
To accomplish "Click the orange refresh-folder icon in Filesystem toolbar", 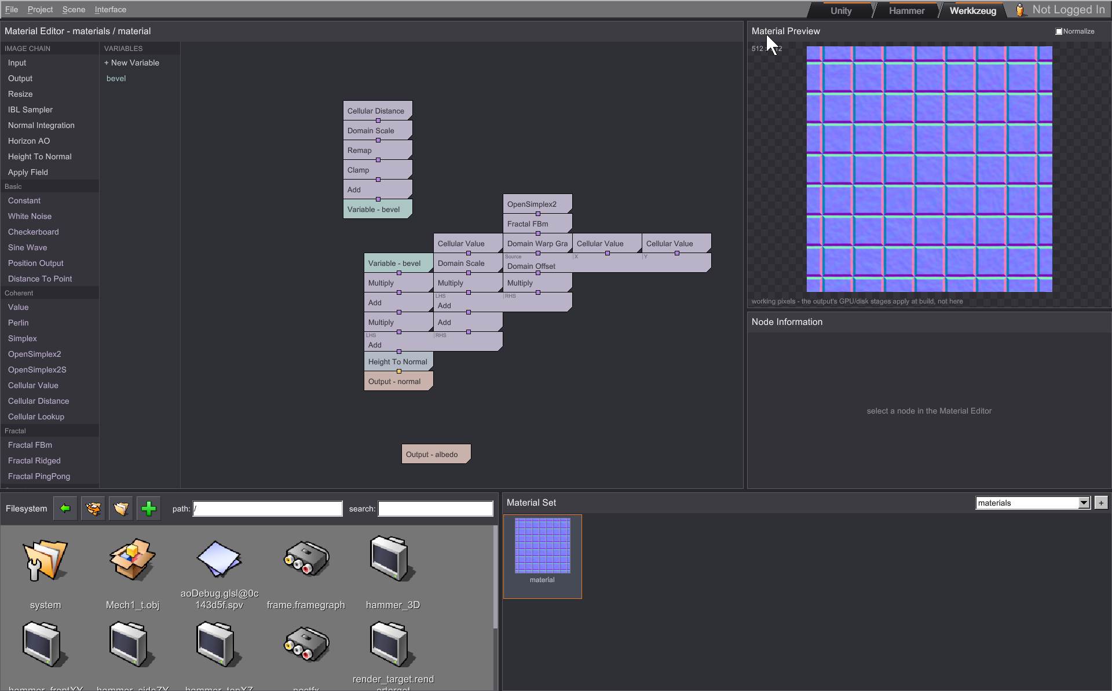I will coord(93,509).
